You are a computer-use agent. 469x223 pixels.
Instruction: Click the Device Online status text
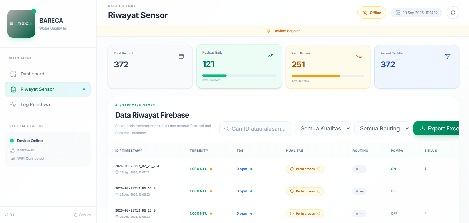pos(30,141)
